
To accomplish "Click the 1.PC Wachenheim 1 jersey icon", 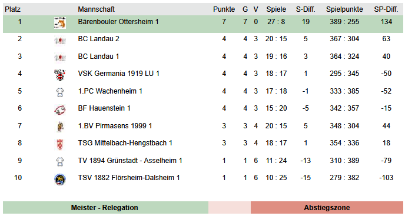I will pos(60,92).
